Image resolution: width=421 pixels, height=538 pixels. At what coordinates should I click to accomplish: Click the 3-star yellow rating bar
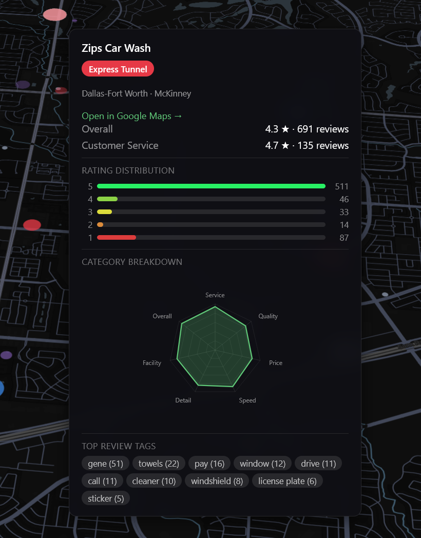pos(104,212)
